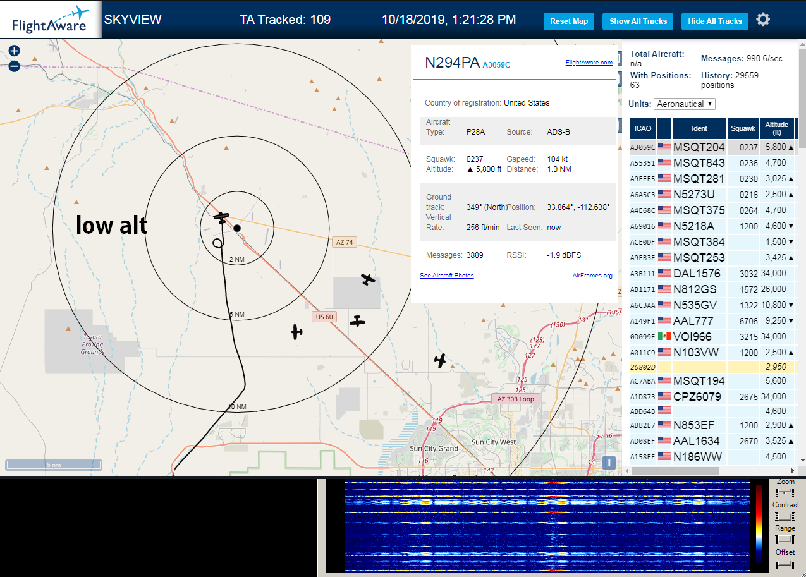Select the aircraft icon inside the 2 NM ring
Screen dimensions: 806x577
[x=221, y=217]
